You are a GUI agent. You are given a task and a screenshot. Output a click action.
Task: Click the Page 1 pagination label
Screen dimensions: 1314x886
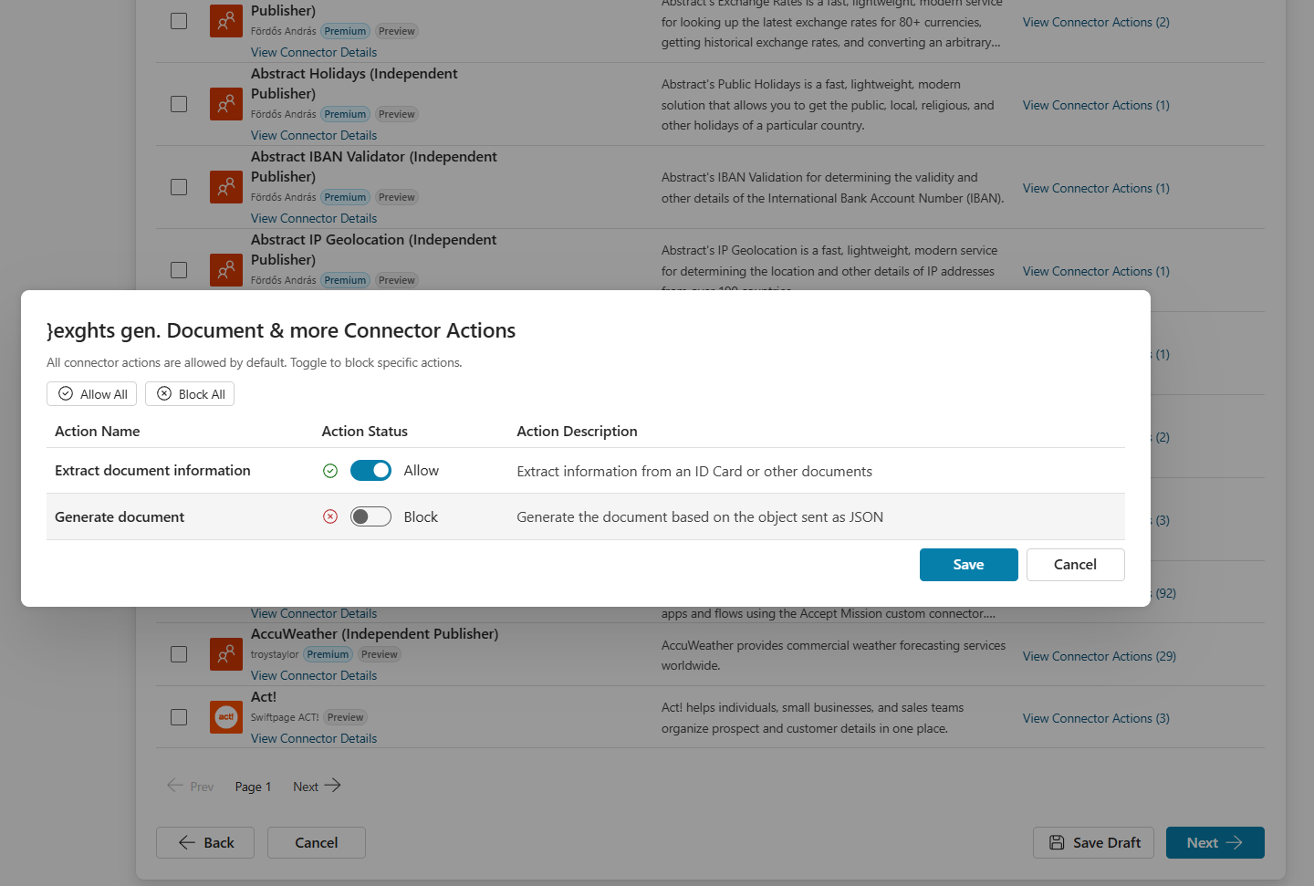pos(253,787)
